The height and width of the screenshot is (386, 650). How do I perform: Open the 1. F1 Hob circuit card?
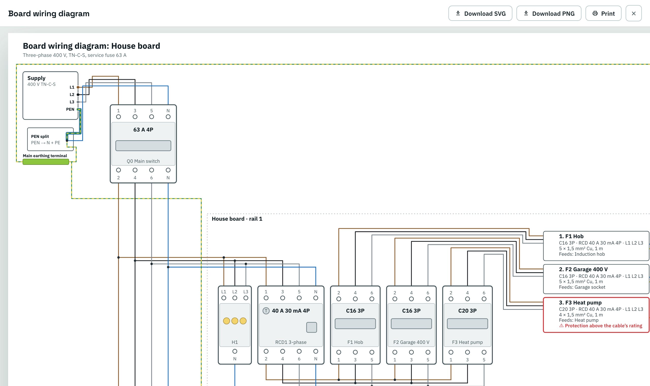(x=596, y=246)
